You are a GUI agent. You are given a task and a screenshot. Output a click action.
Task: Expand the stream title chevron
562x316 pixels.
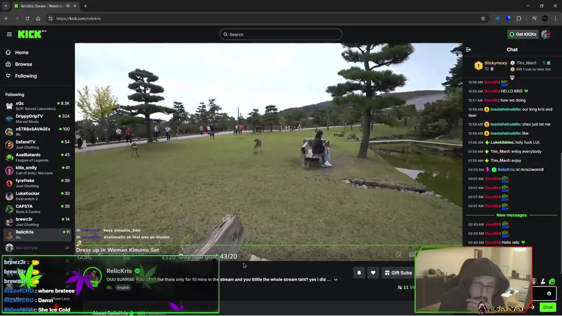coord(335,280)
